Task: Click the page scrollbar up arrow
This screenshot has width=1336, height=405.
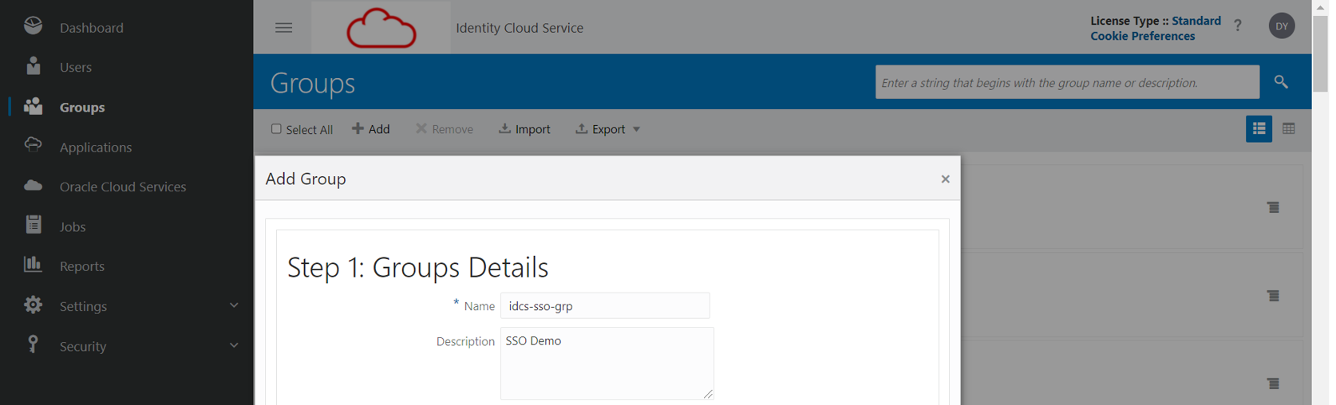Action: (x=1320, y=6)
